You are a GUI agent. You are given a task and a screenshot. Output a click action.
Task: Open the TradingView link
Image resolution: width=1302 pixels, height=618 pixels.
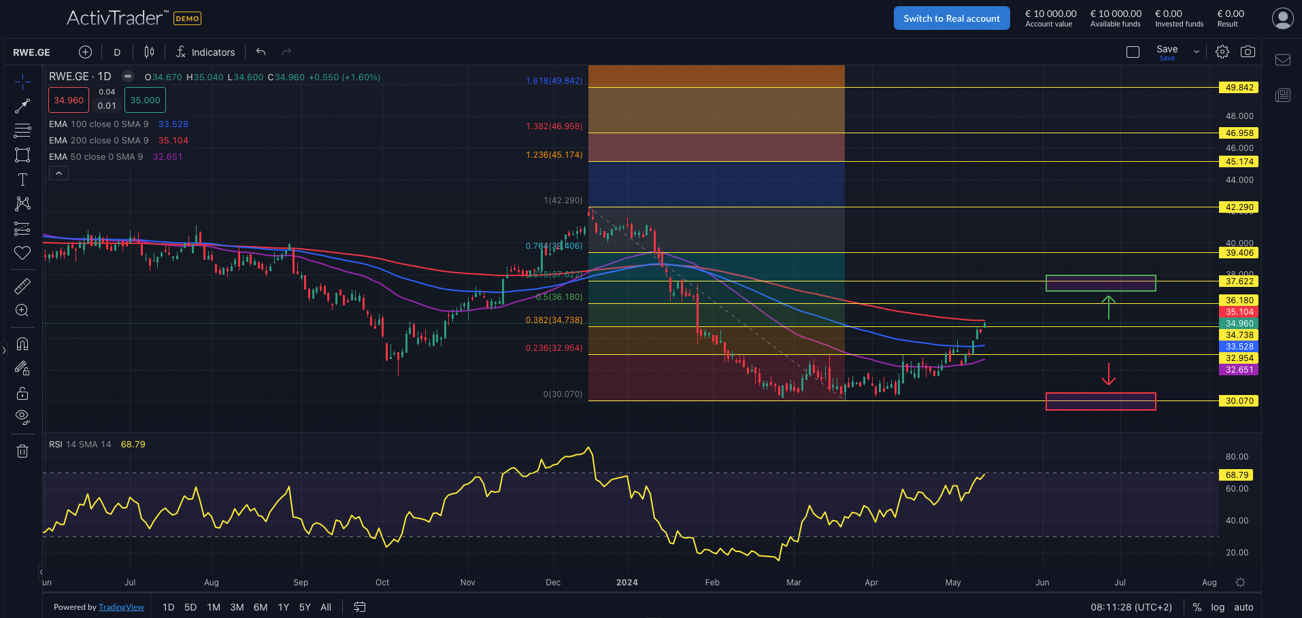121,607
